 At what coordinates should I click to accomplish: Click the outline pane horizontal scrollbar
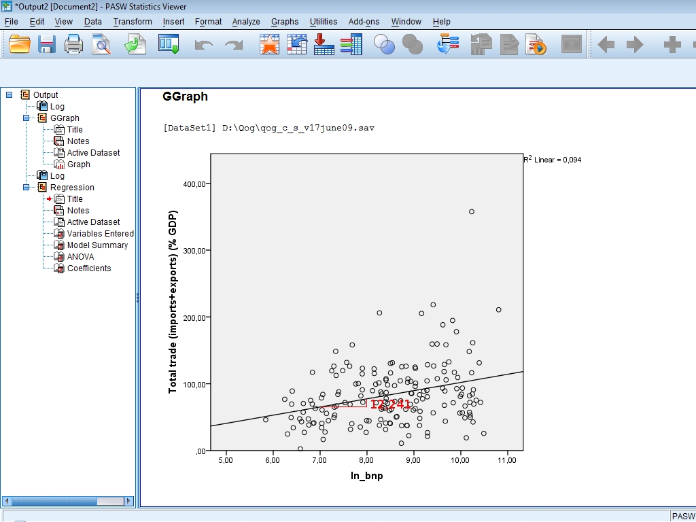click(68, 502)
